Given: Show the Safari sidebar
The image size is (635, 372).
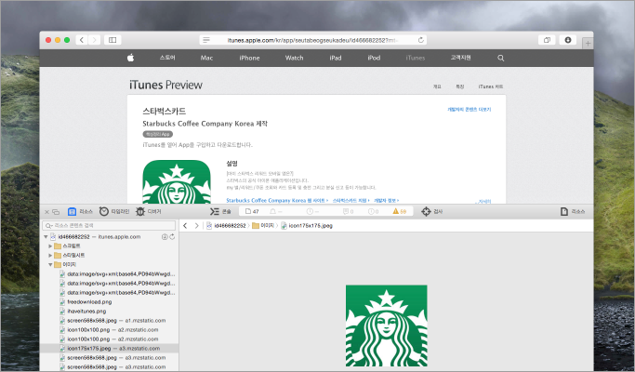Looking at the screenshot, I should [x=112, y=40].
